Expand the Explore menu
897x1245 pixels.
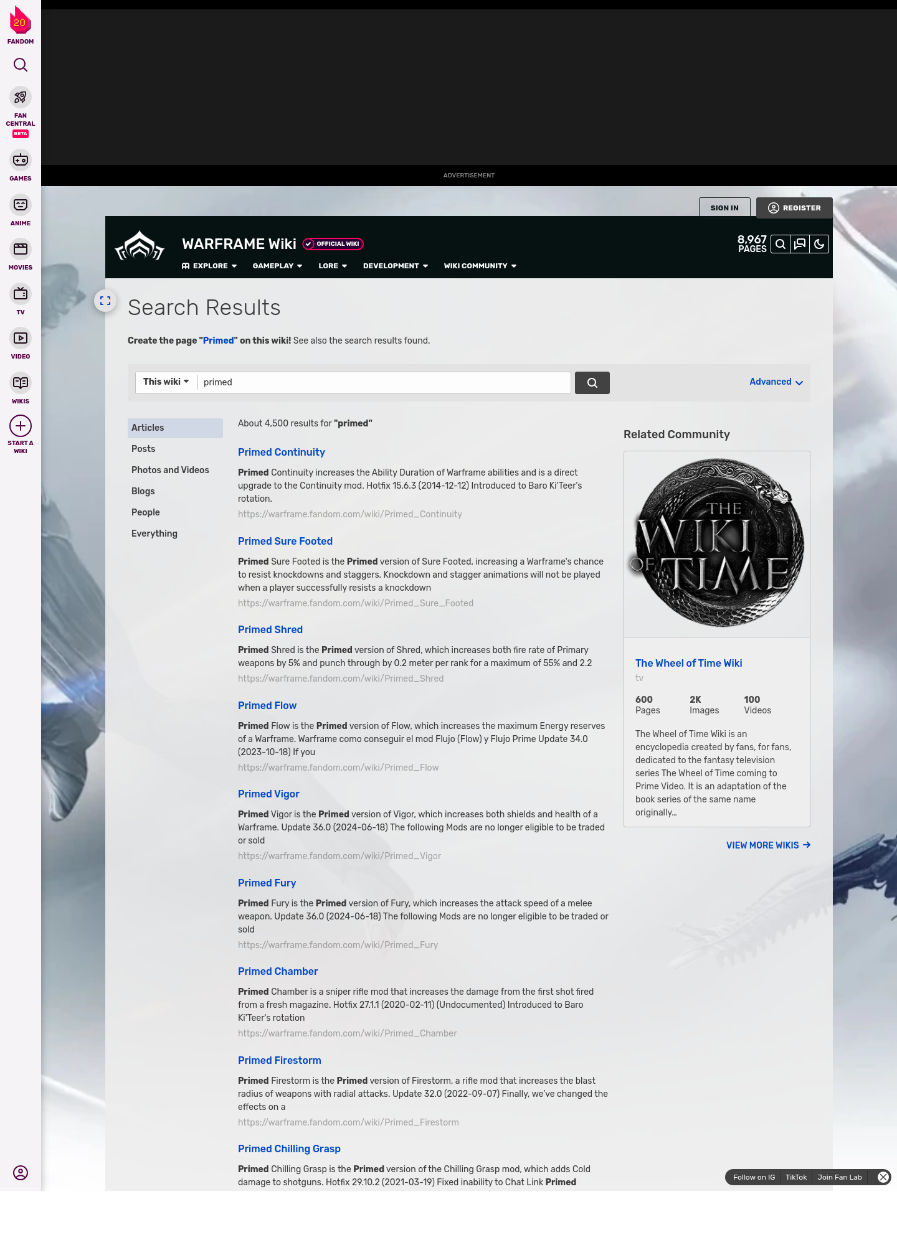(209, 266)
